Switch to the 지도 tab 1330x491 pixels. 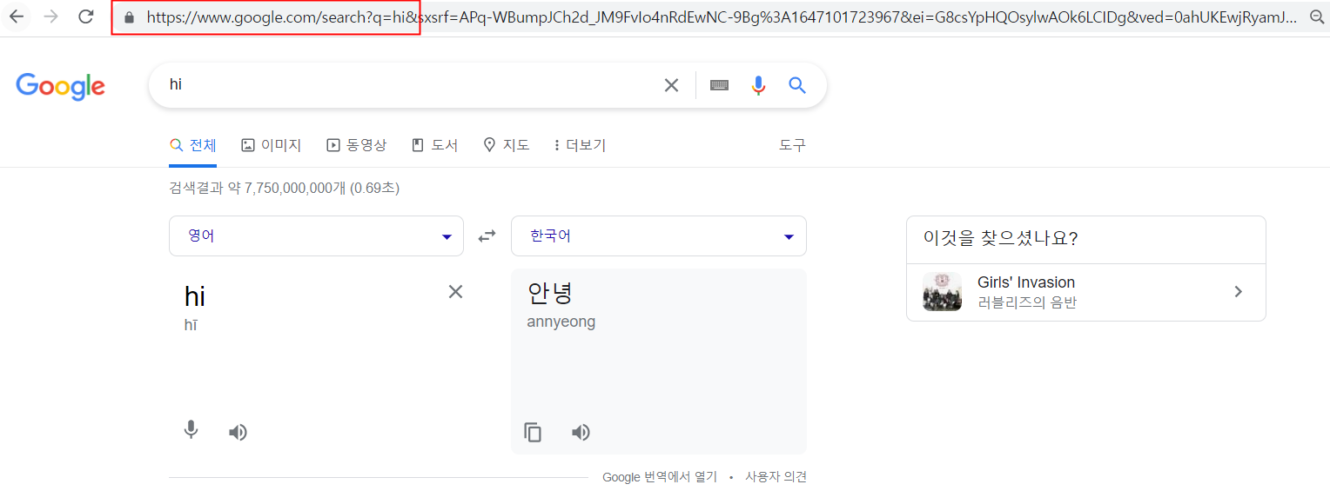(x=506, y=145)
